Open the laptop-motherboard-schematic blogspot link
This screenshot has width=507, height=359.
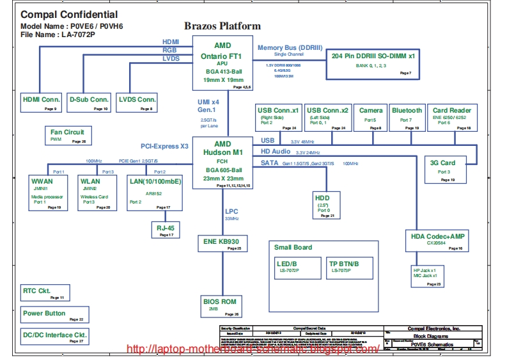coord(253,349)
